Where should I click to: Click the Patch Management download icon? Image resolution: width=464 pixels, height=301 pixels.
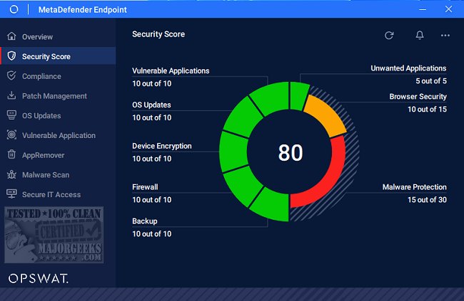[11, 95]
